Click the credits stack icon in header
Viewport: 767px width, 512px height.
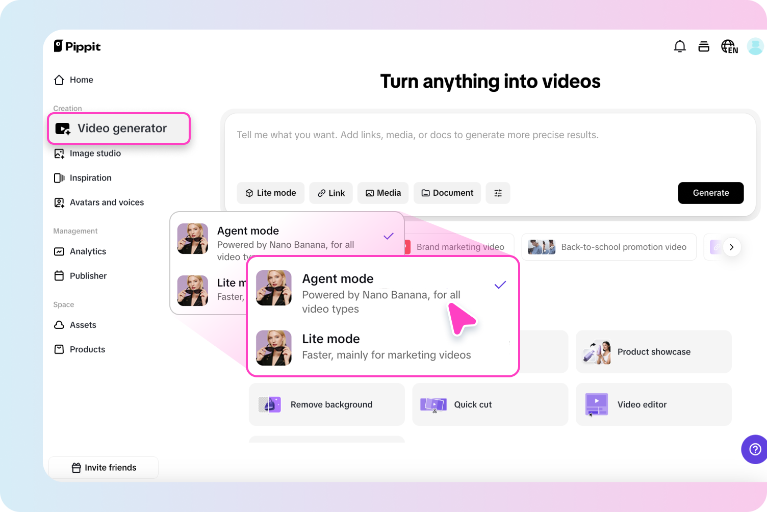pyautogui.click(x=704, y=47)
